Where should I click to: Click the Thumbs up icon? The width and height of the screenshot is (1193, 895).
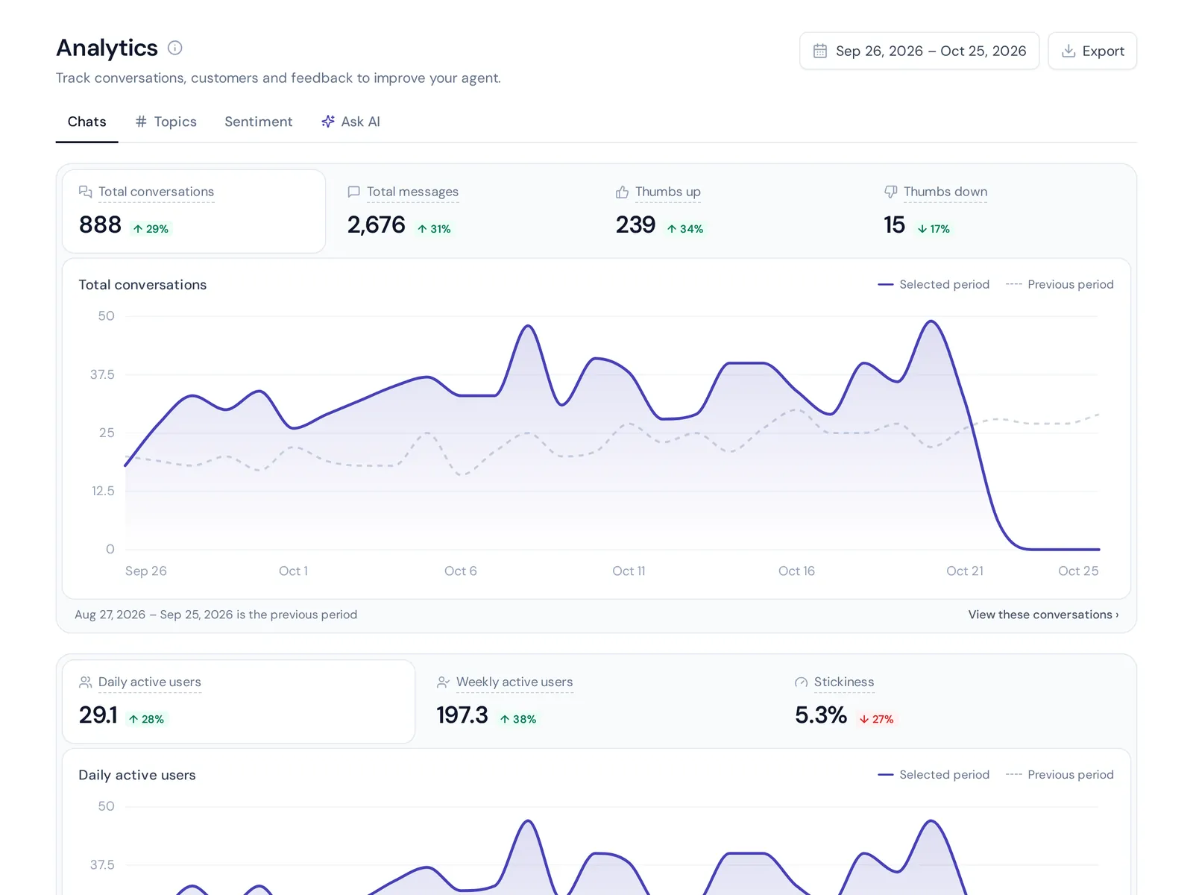pos(622,192)
